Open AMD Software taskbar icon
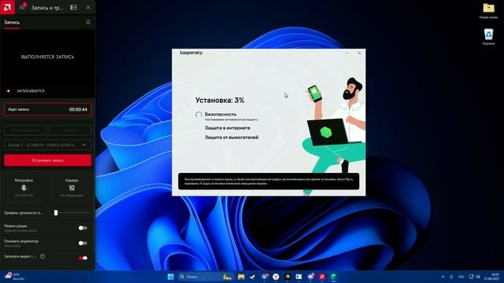 coord(322,277)
